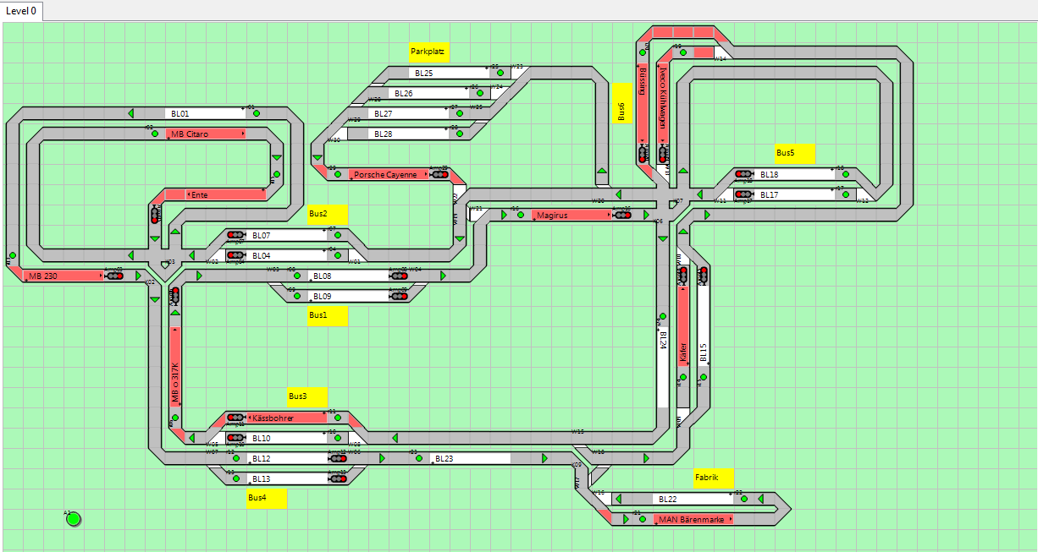Toggle the signal above block BL15

click(703, 273)
